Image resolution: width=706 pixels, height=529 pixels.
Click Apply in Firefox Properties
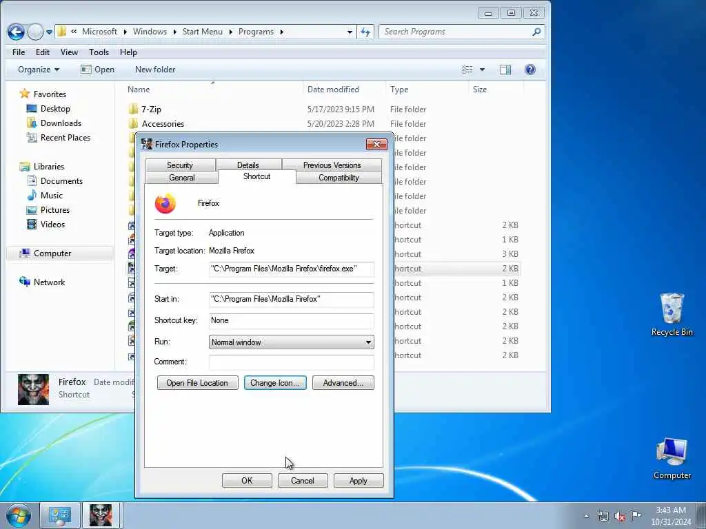[359, 480]
